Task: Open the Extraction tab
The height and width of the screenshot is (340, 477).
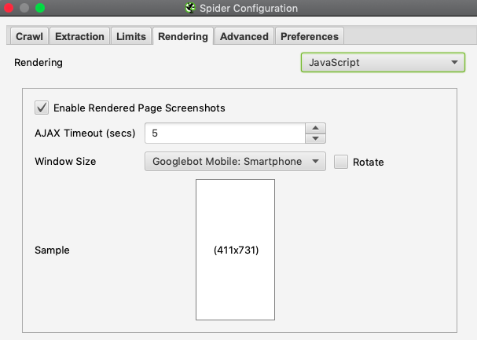Action: 79,36
